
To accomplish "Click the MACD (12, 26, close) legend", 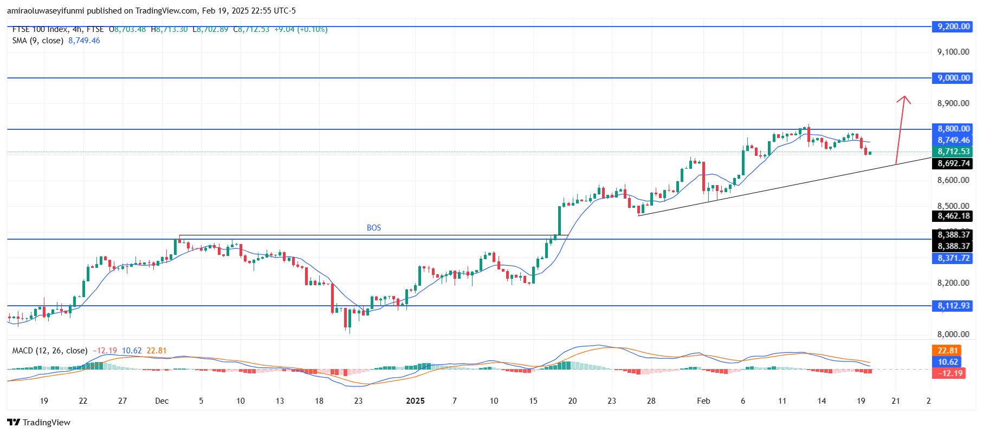I will [x=50, y=351].
